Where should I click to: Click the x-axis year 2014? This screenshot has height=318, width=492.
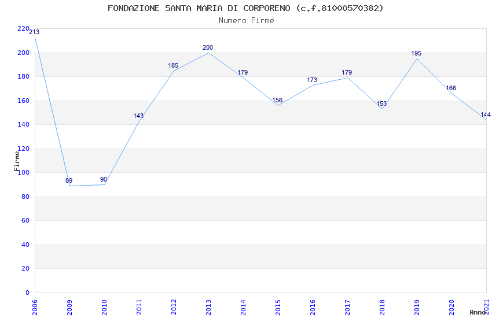[243, 307]
